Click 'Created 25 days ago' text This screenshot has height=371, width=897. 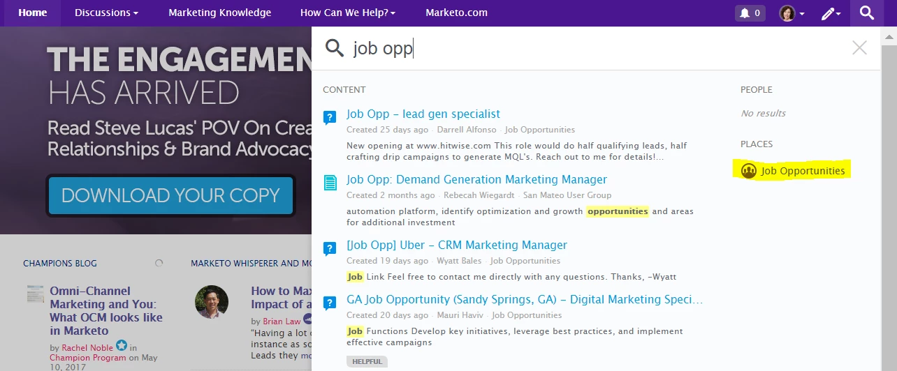point(388,130)
